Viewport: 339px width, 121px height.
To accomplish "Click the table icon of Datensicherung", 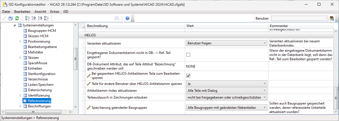I will tap(25, 90).
